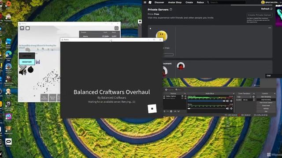The height and width of the screenshot is (158, 282).
Task: Click Desktop Audio volume slider
Action: [207, 101]
